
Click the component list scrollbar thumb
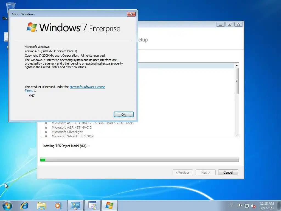click(x=237, y=81)
